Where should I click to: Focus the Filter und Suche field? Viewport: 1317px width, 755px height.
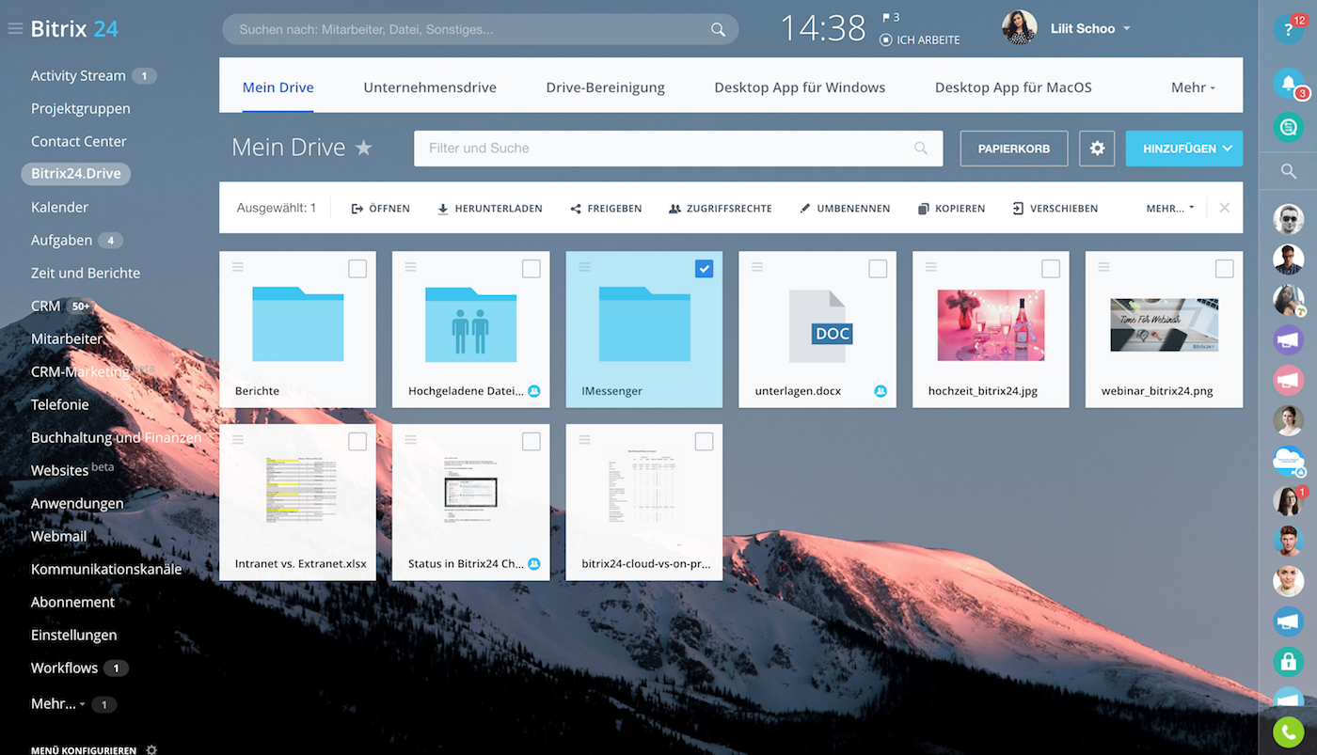(x=678, y=149)
